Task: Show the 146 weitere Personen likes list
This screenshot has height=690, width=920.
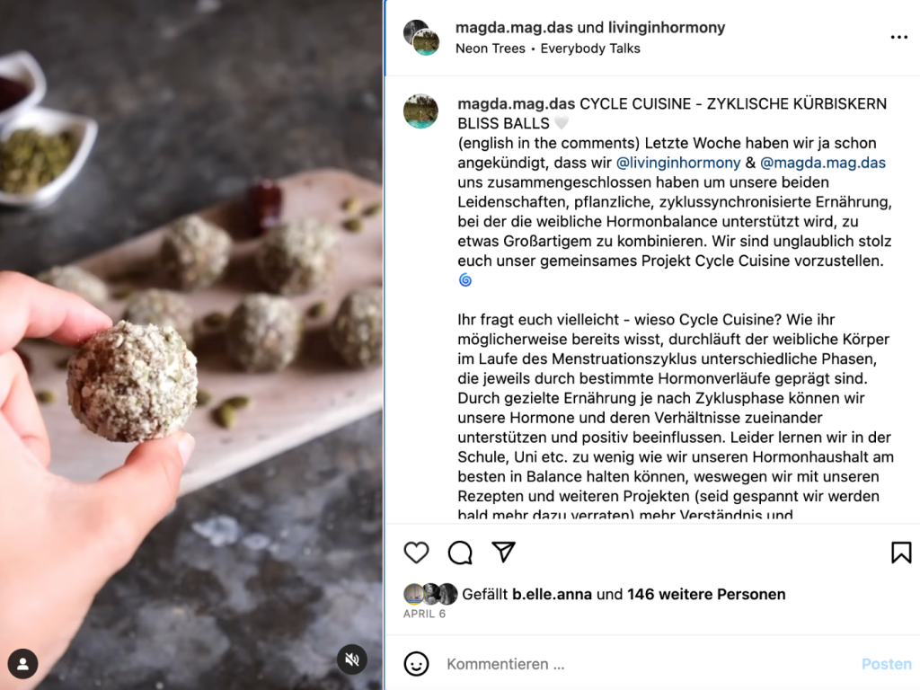Action: coord(706,595)
